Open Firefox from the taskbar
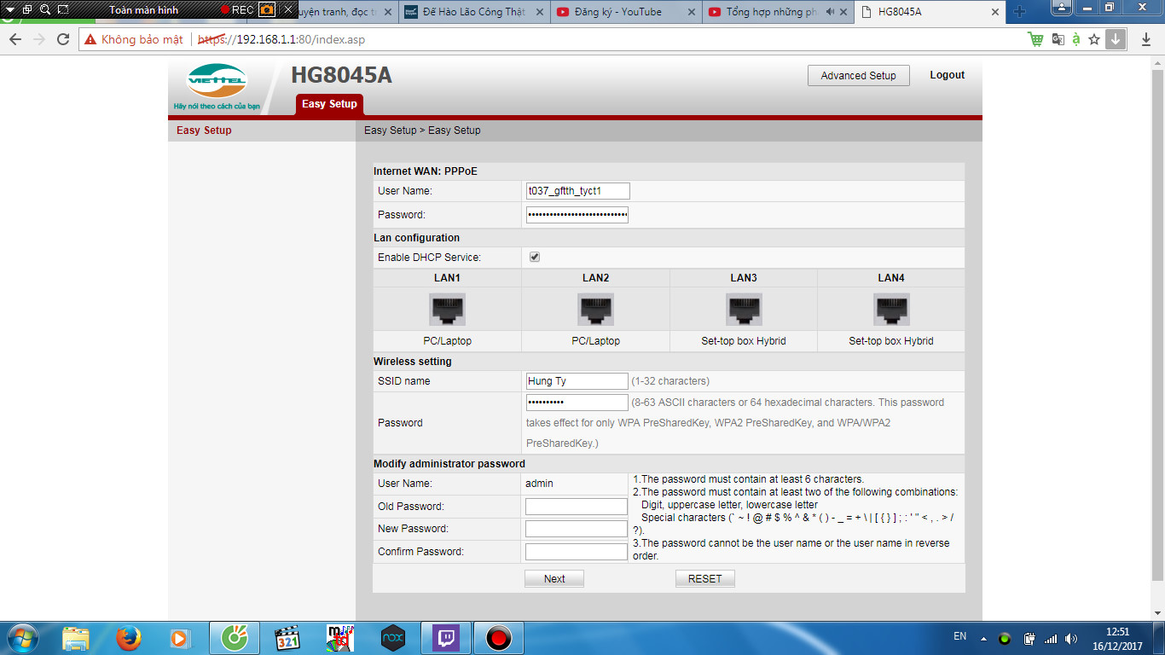 tap(129, 637)
